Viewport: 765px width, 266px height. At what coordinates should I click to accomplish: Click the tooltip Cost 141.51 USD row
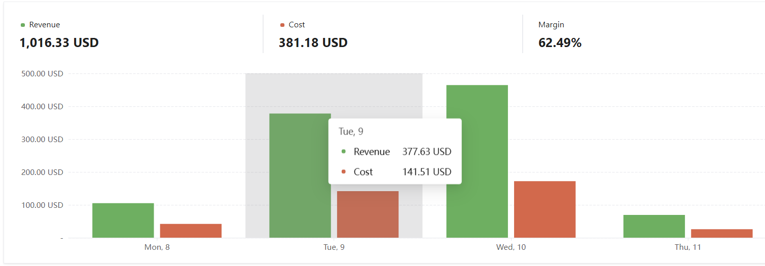click(x=396, y=172)
